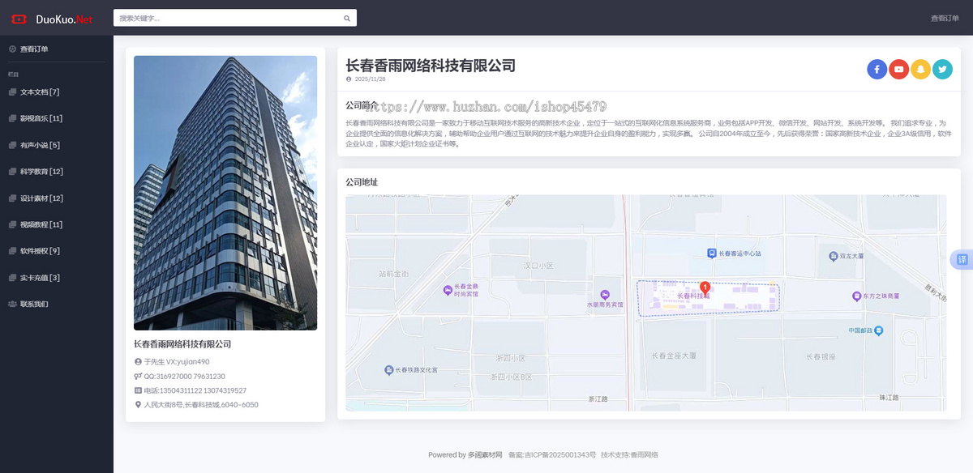Image resolution: width=973 pixels, height=473 pixels.
Task: Click the main 长春香雨网络科技有限公司 page title
Action: [x=431, y=66]
